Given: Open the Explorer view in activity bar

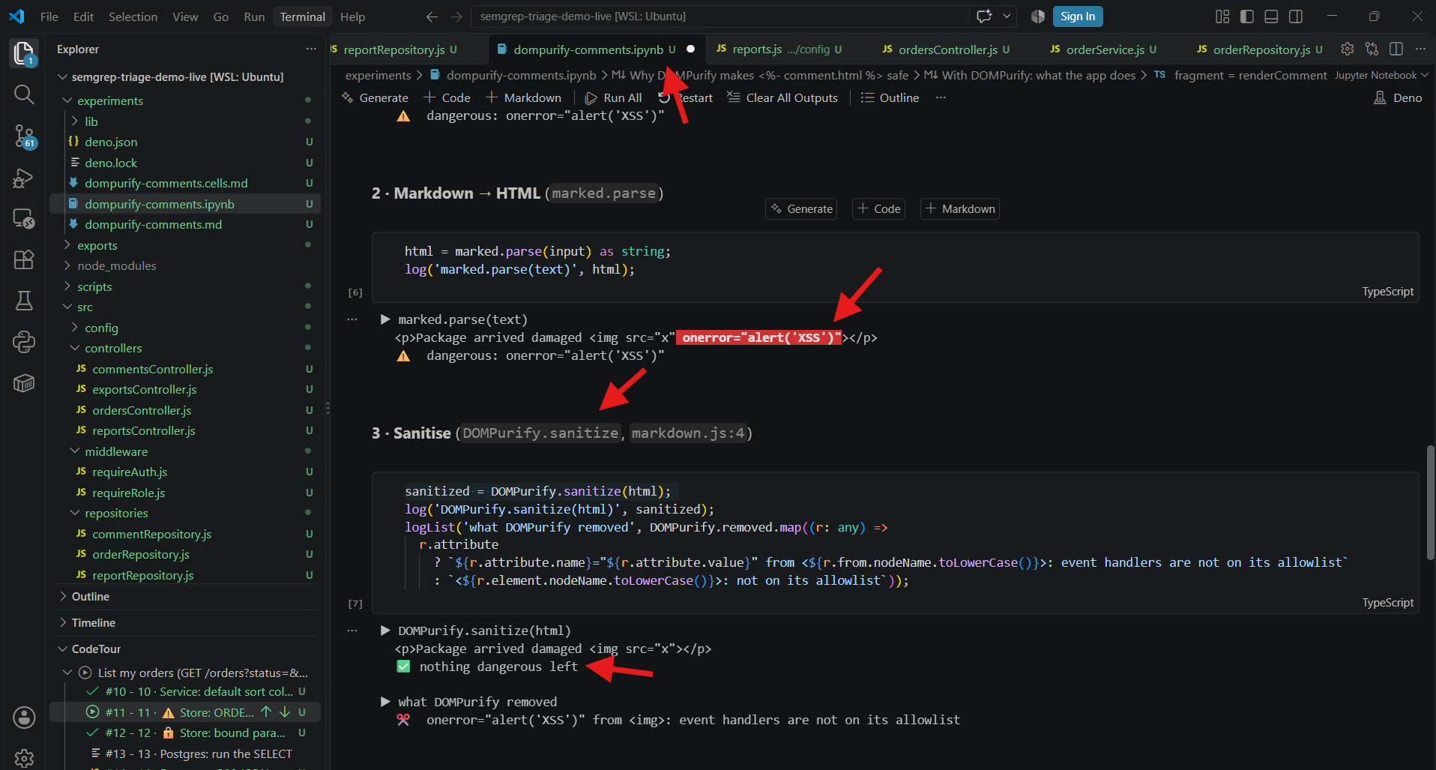Looking at the screenshot, I should coord(24,53).
